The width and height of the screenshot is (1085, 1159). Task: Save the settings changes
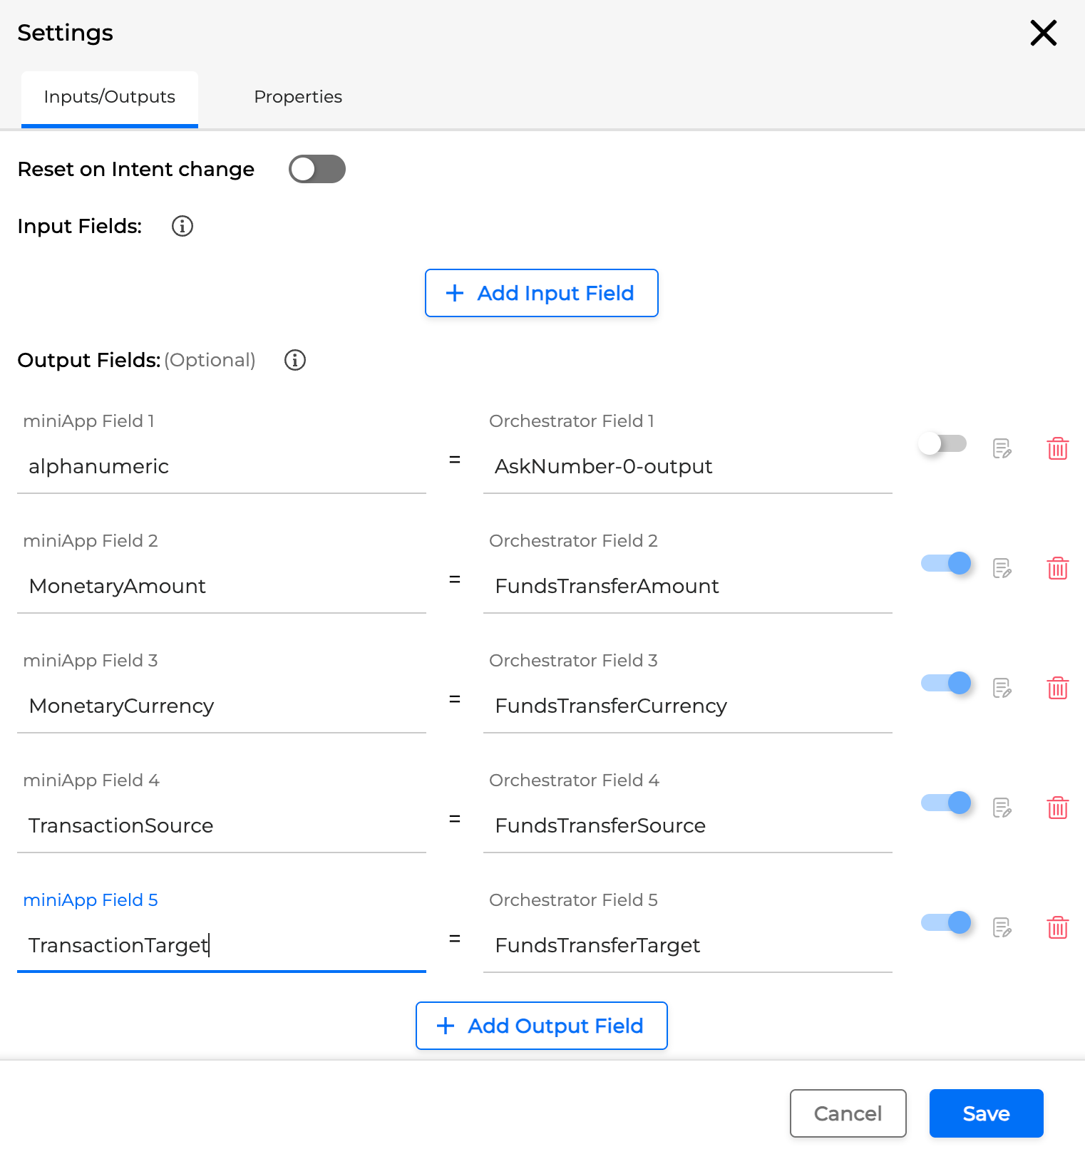pyautogui.click(x=986, y=1113)
